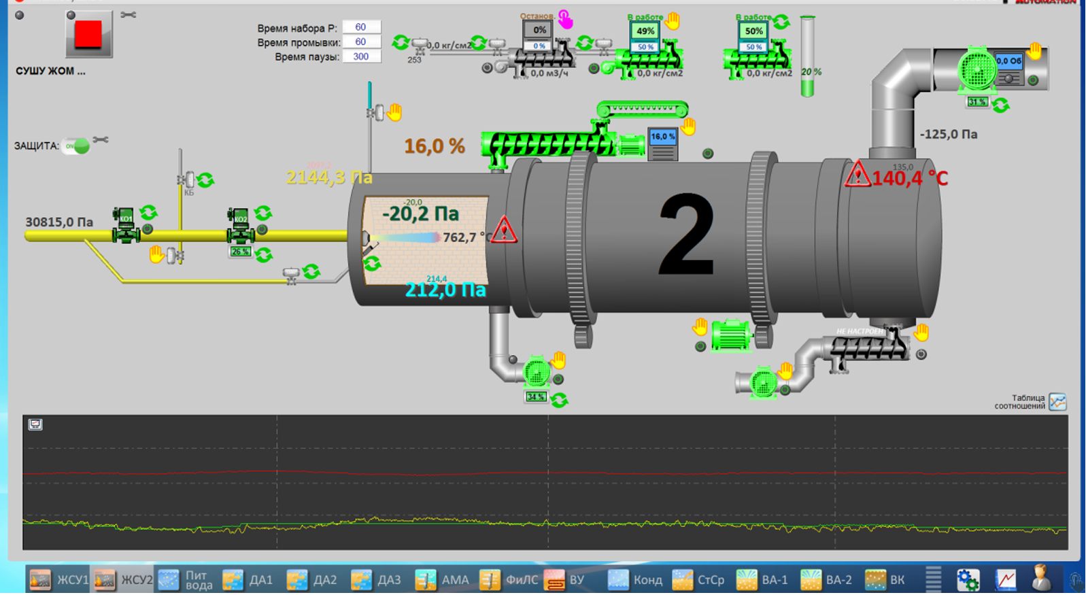Select the НЕ НАСТРОЕН discharge screw
The image size is (1086, 595).
tap(870, 347)
